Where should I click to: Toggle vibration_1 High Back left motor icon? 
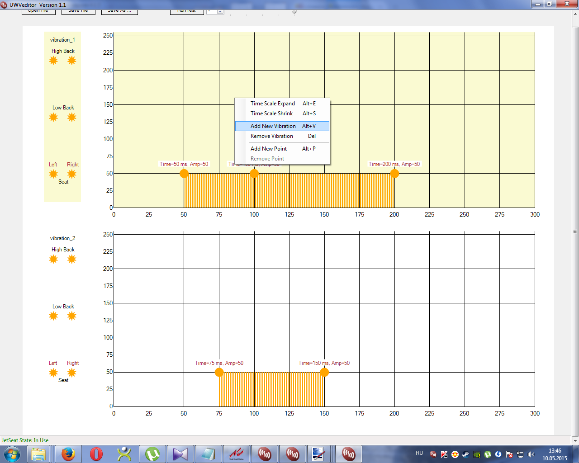click(x=53, y=61)
